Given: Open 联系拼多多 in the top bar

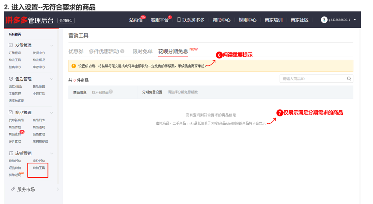Looking at the screenshot, I should (193, 20).
